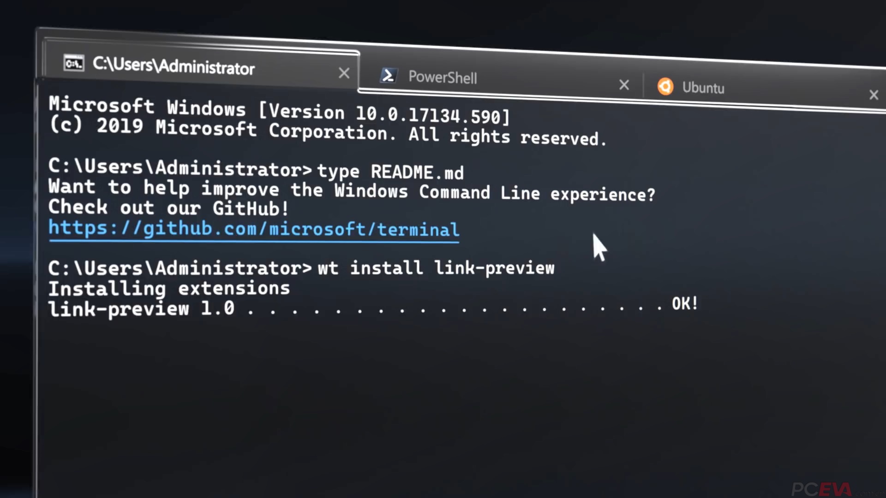The width and height of the screenshot is (886, 498).
Task: Open the github.com/microsoft/terminal link
Action: 253,229
